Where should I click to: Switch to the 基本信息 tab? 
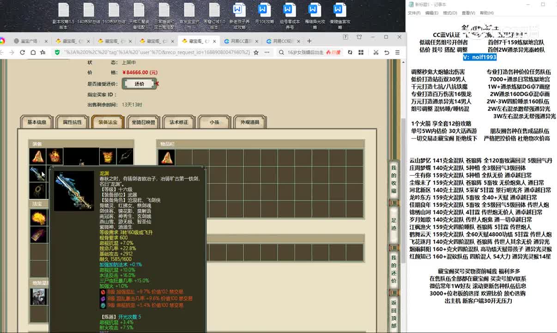pyautogui.click(x=37, y=122)
